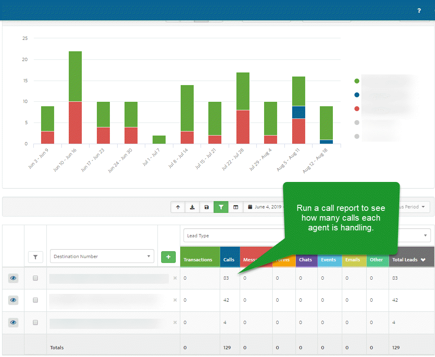Viewport: 435px width, 357px height.
Task: Click the save report icon
Action: click(207, 207)
